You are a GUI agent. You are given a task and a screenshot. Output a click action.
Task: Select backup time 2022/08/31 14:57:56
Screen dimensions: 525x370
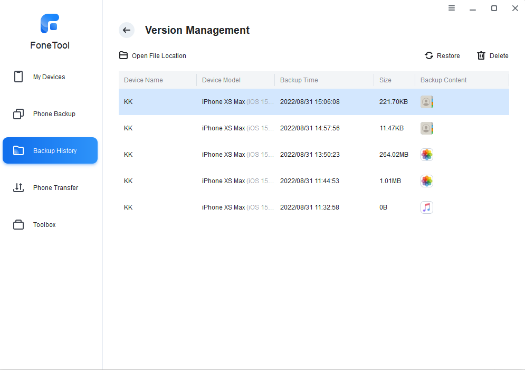click(x=310, y=128)
